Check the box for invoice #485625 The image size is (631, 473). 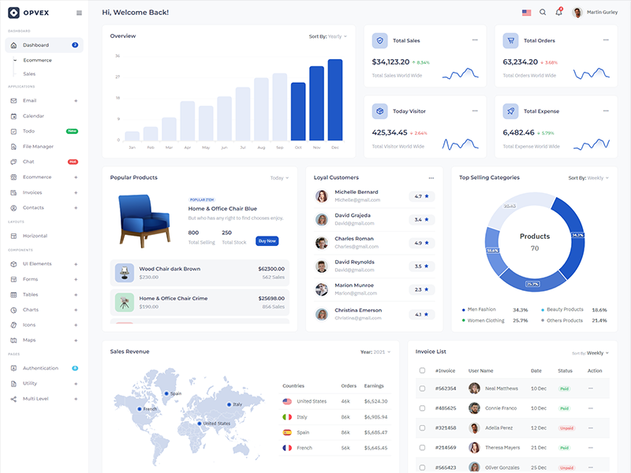423,408
